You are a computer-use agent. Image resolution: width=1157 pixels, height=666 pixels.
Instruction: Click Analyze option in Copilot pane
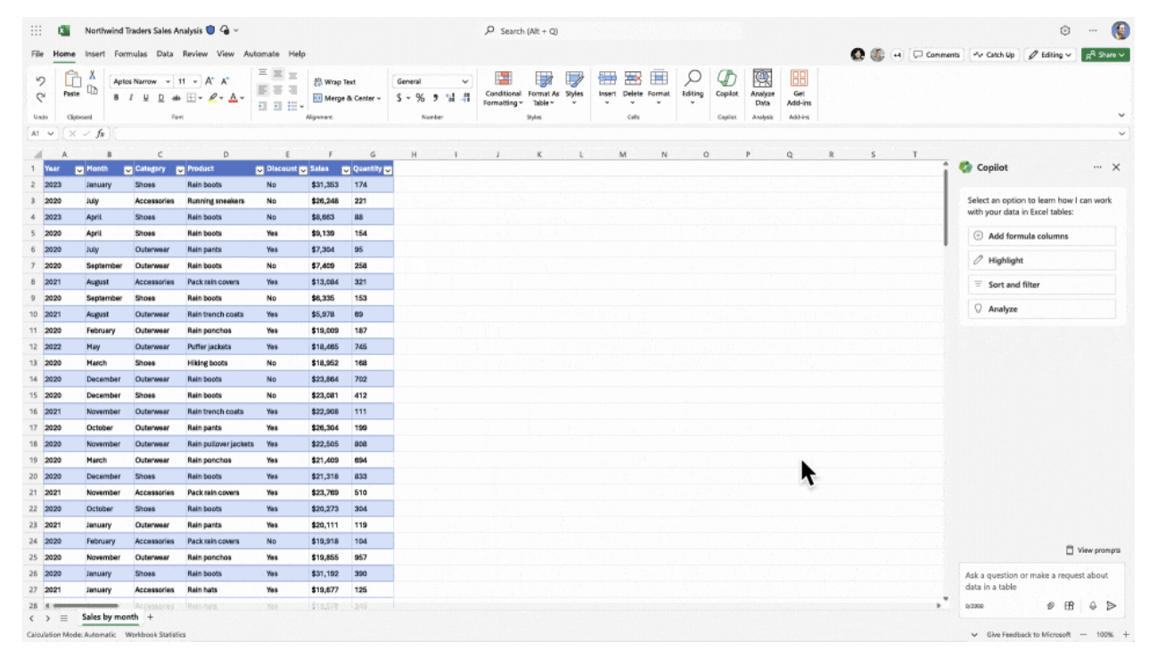pyautogui.click(x=1041, y=309)
